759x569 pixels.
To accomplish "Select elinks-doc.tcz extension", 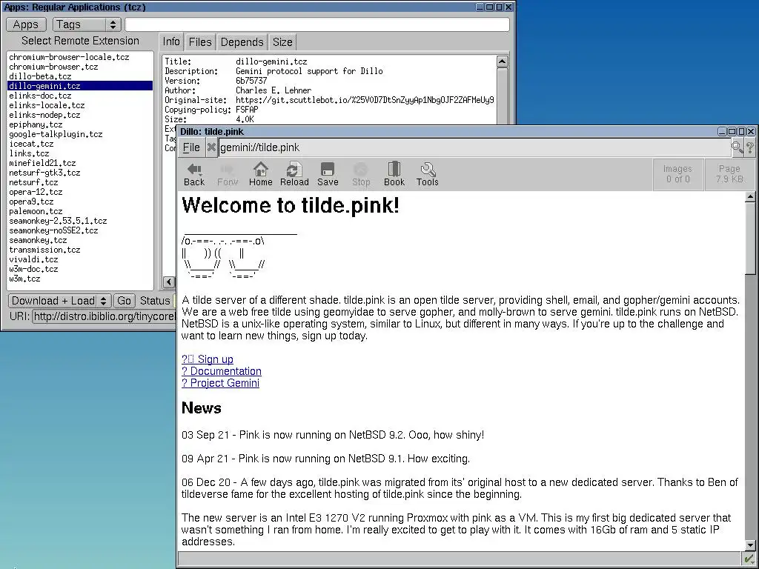I will pyautogui.click(x=80, y=96).
